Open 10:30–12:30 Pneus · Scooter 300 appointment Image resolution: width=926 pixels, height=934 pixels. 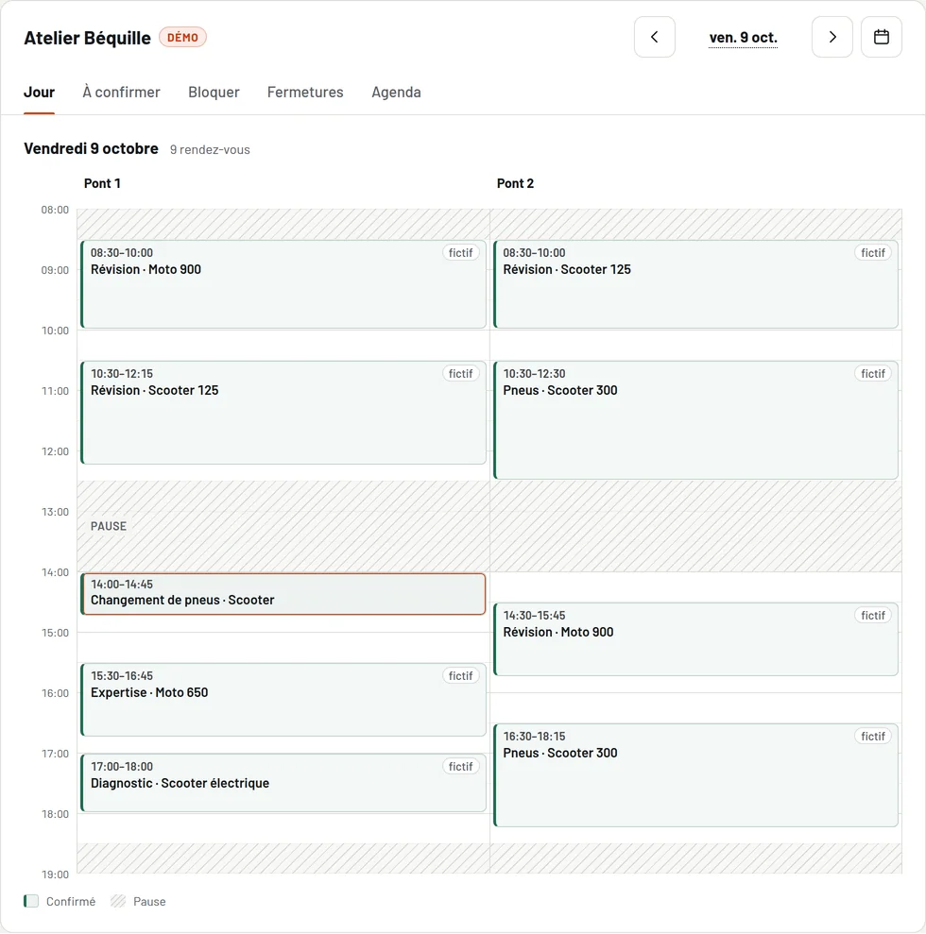click(696, 420)
